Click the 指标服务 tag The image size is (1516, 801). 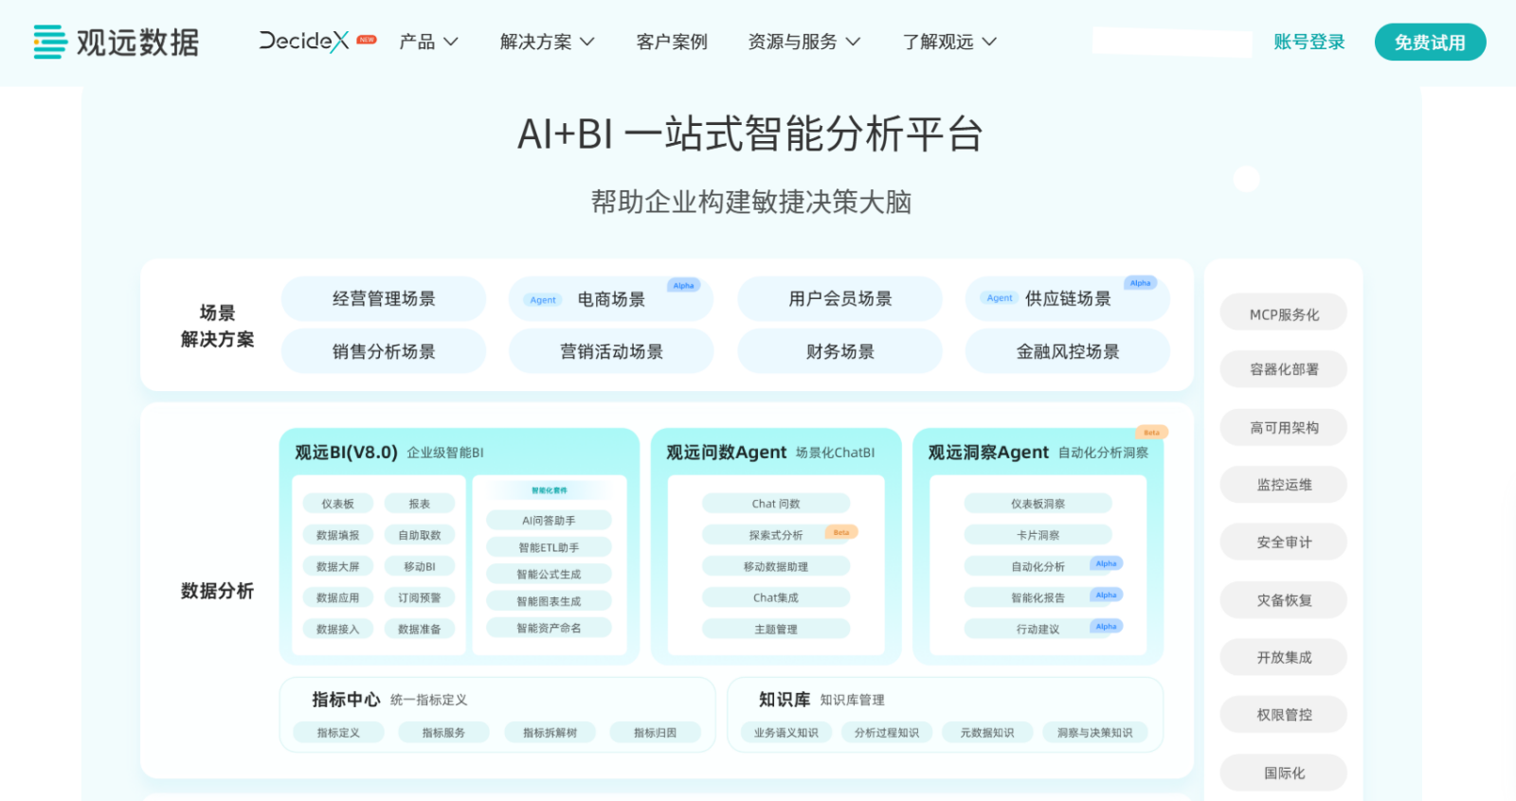tap(443, 732)
